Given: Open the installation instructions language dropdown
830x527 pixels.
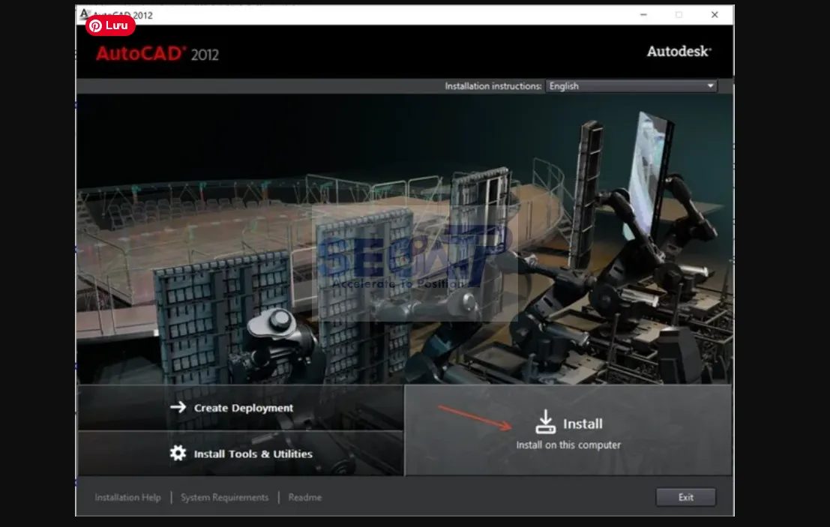Looking at the screenshot, I should tap(630, 85).
